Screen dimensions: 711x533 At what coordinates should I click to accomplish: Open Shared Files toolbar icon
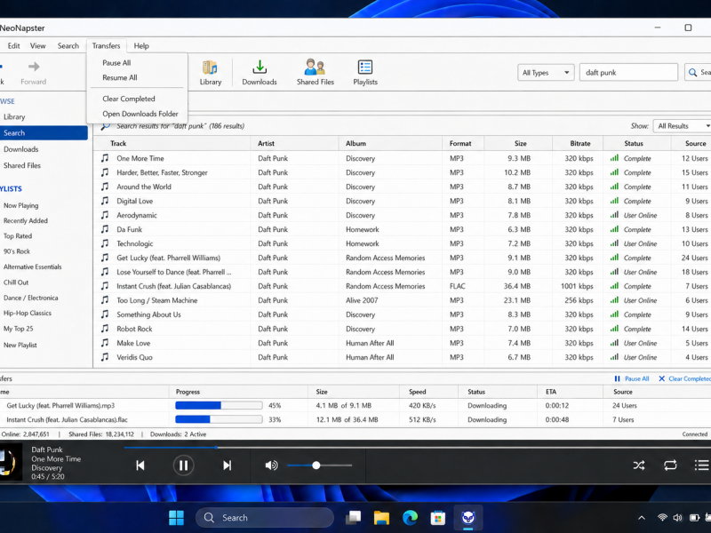[x=316, y=73]
